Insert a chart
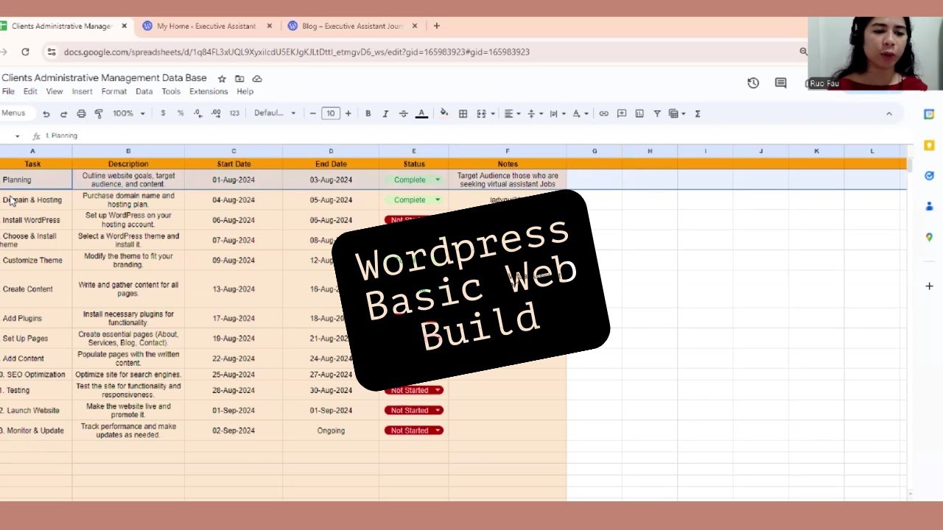Image resolution: width=943 pixels, height=530 pixels. 639,113
